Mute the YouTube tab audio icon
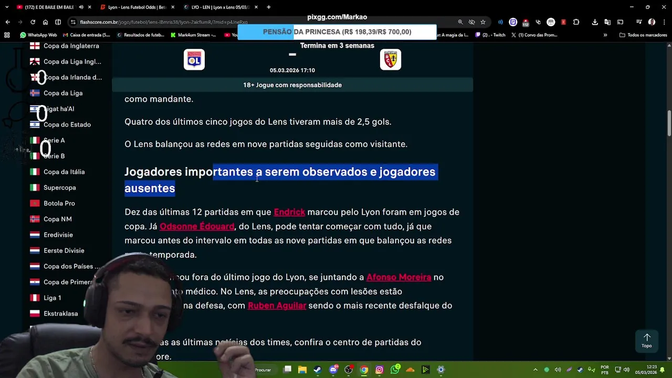This screenshot has width=672, height=378. click(x=81, y=7)
